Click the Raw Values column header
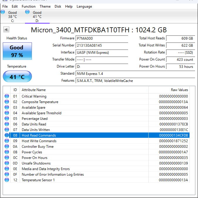 point(169,90)
